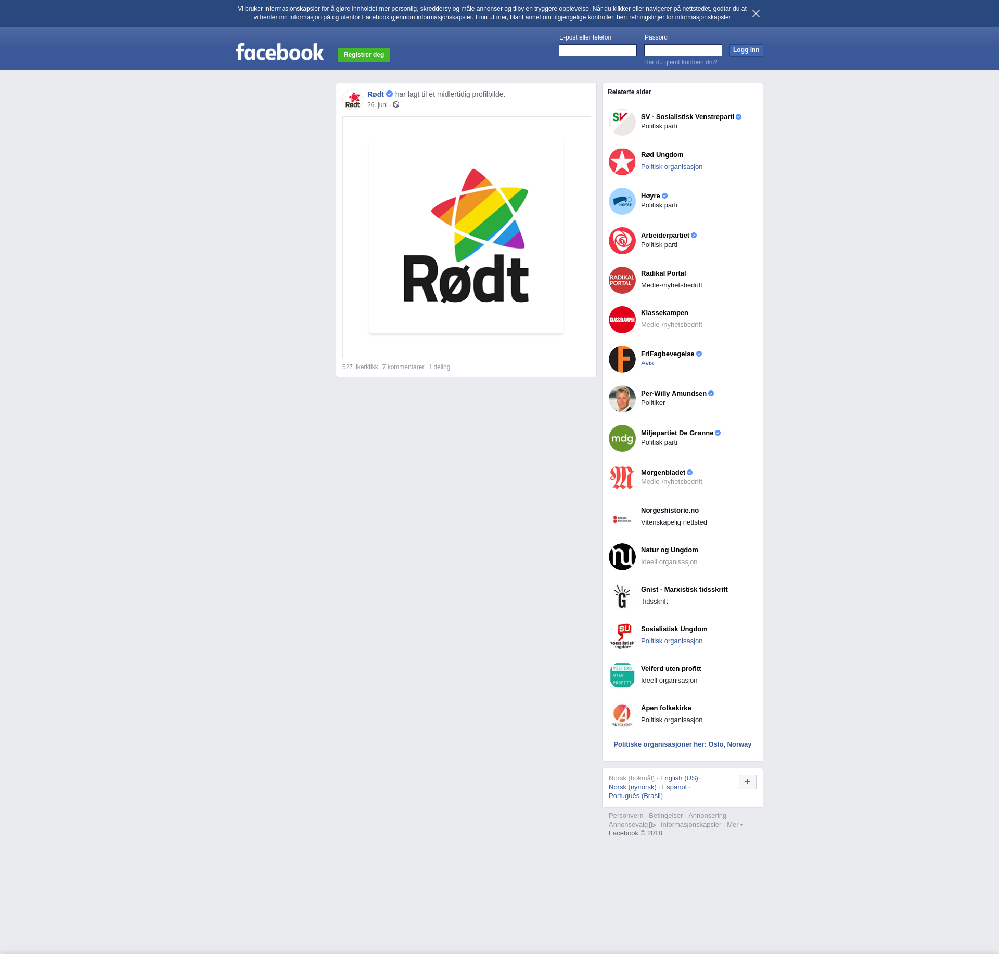Open Morgenbladet M logo
The height and width of the screenshot is (954, 999).
point(622,478)
